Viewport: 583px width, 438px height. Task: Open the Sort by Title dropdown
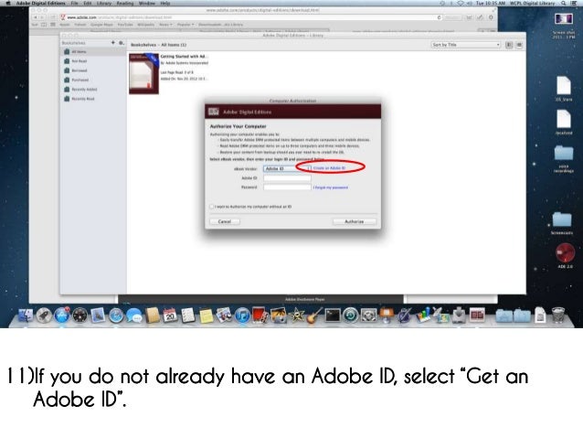click(x=465, y=45)
